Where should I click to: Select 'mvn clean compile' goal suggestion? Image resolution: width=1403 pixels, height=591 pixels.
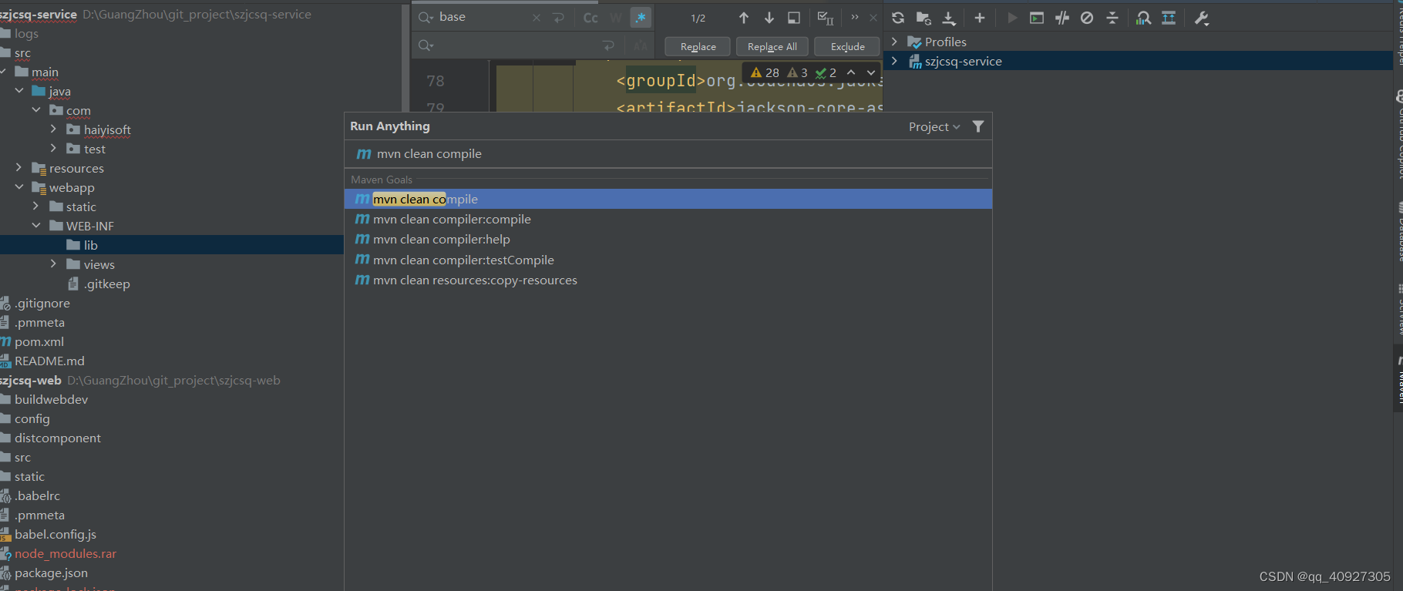[668, 199]
